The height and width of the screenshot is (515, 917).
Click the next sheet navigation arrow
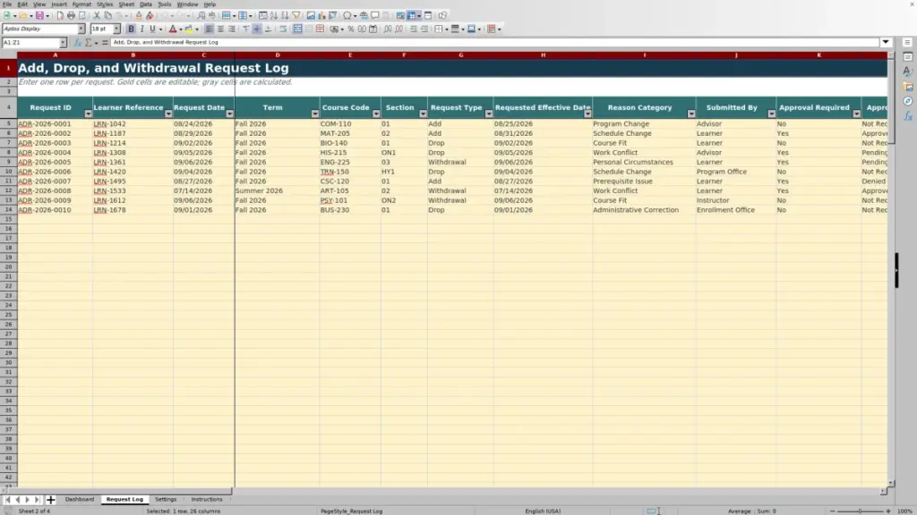pyautogui.click(x=27, y=500)
